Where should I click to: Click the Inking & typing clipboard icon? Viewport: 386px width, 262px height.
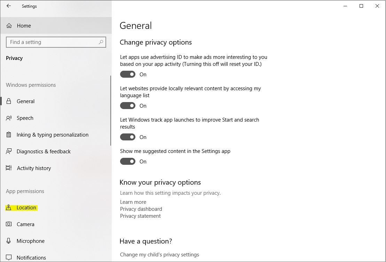pos(9,135)
